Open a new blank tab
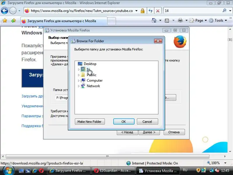This screenshot has height=175, width=233. [112, 21]
